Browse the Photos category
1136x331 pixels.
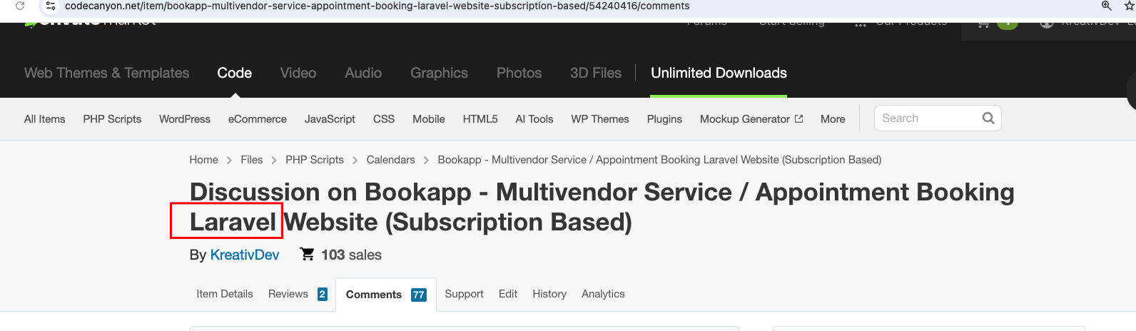(x=519, y=73)
